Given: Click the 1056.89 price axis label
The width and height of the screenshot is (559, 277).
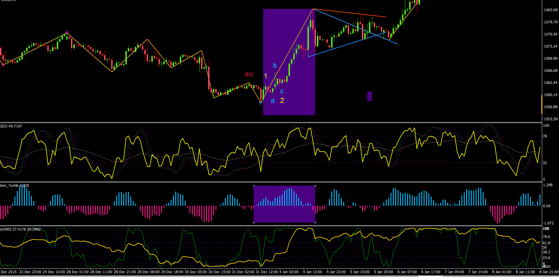Looking at the screenshot, I should pyautogui.click(x=551, y=107).
